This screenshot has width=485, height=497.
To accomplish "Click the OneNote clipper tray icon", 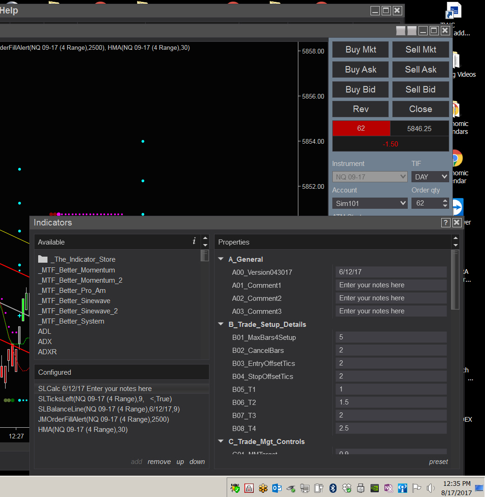I will point(389,488).
